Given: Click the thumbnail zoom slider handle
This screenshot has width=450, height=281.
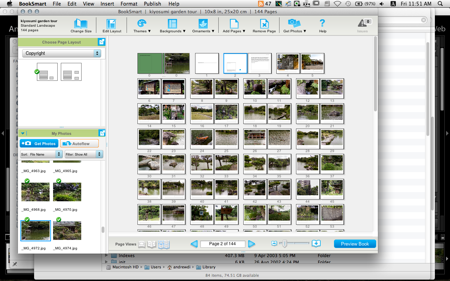Looking at the screenshot, I should tap(284, 243).
